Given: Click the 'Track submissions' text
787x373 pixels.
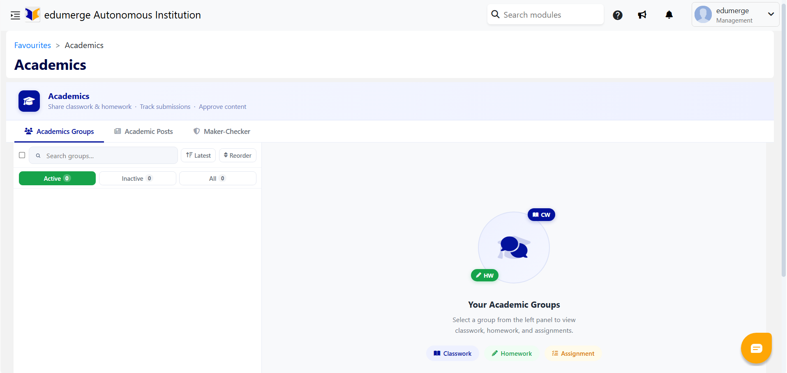Looking at the screenshot, I should (165, 107).
